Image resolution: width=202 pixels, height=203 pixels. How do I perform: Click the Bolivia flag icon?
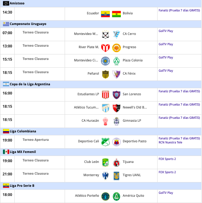[116, 14]
